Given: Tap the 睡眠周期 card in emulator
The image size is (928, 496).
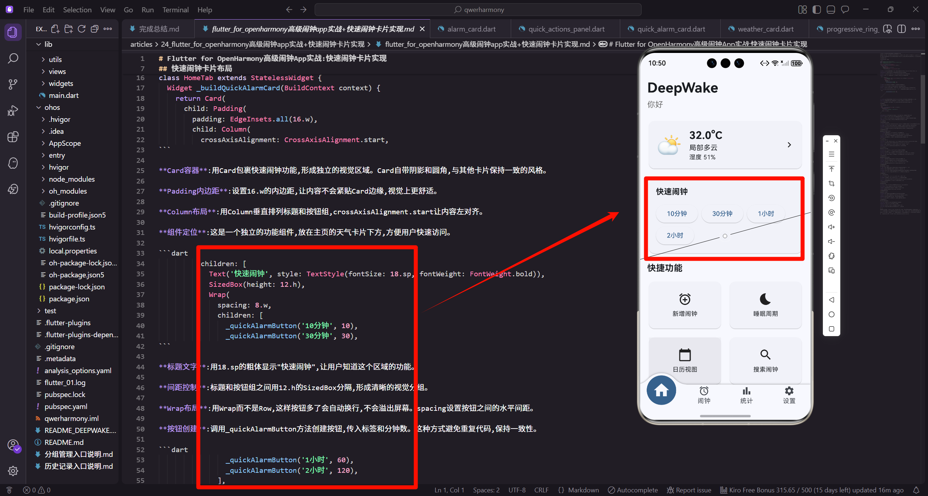Looking at the screenshot, I should pyautogui.click(x=765, y=305).
